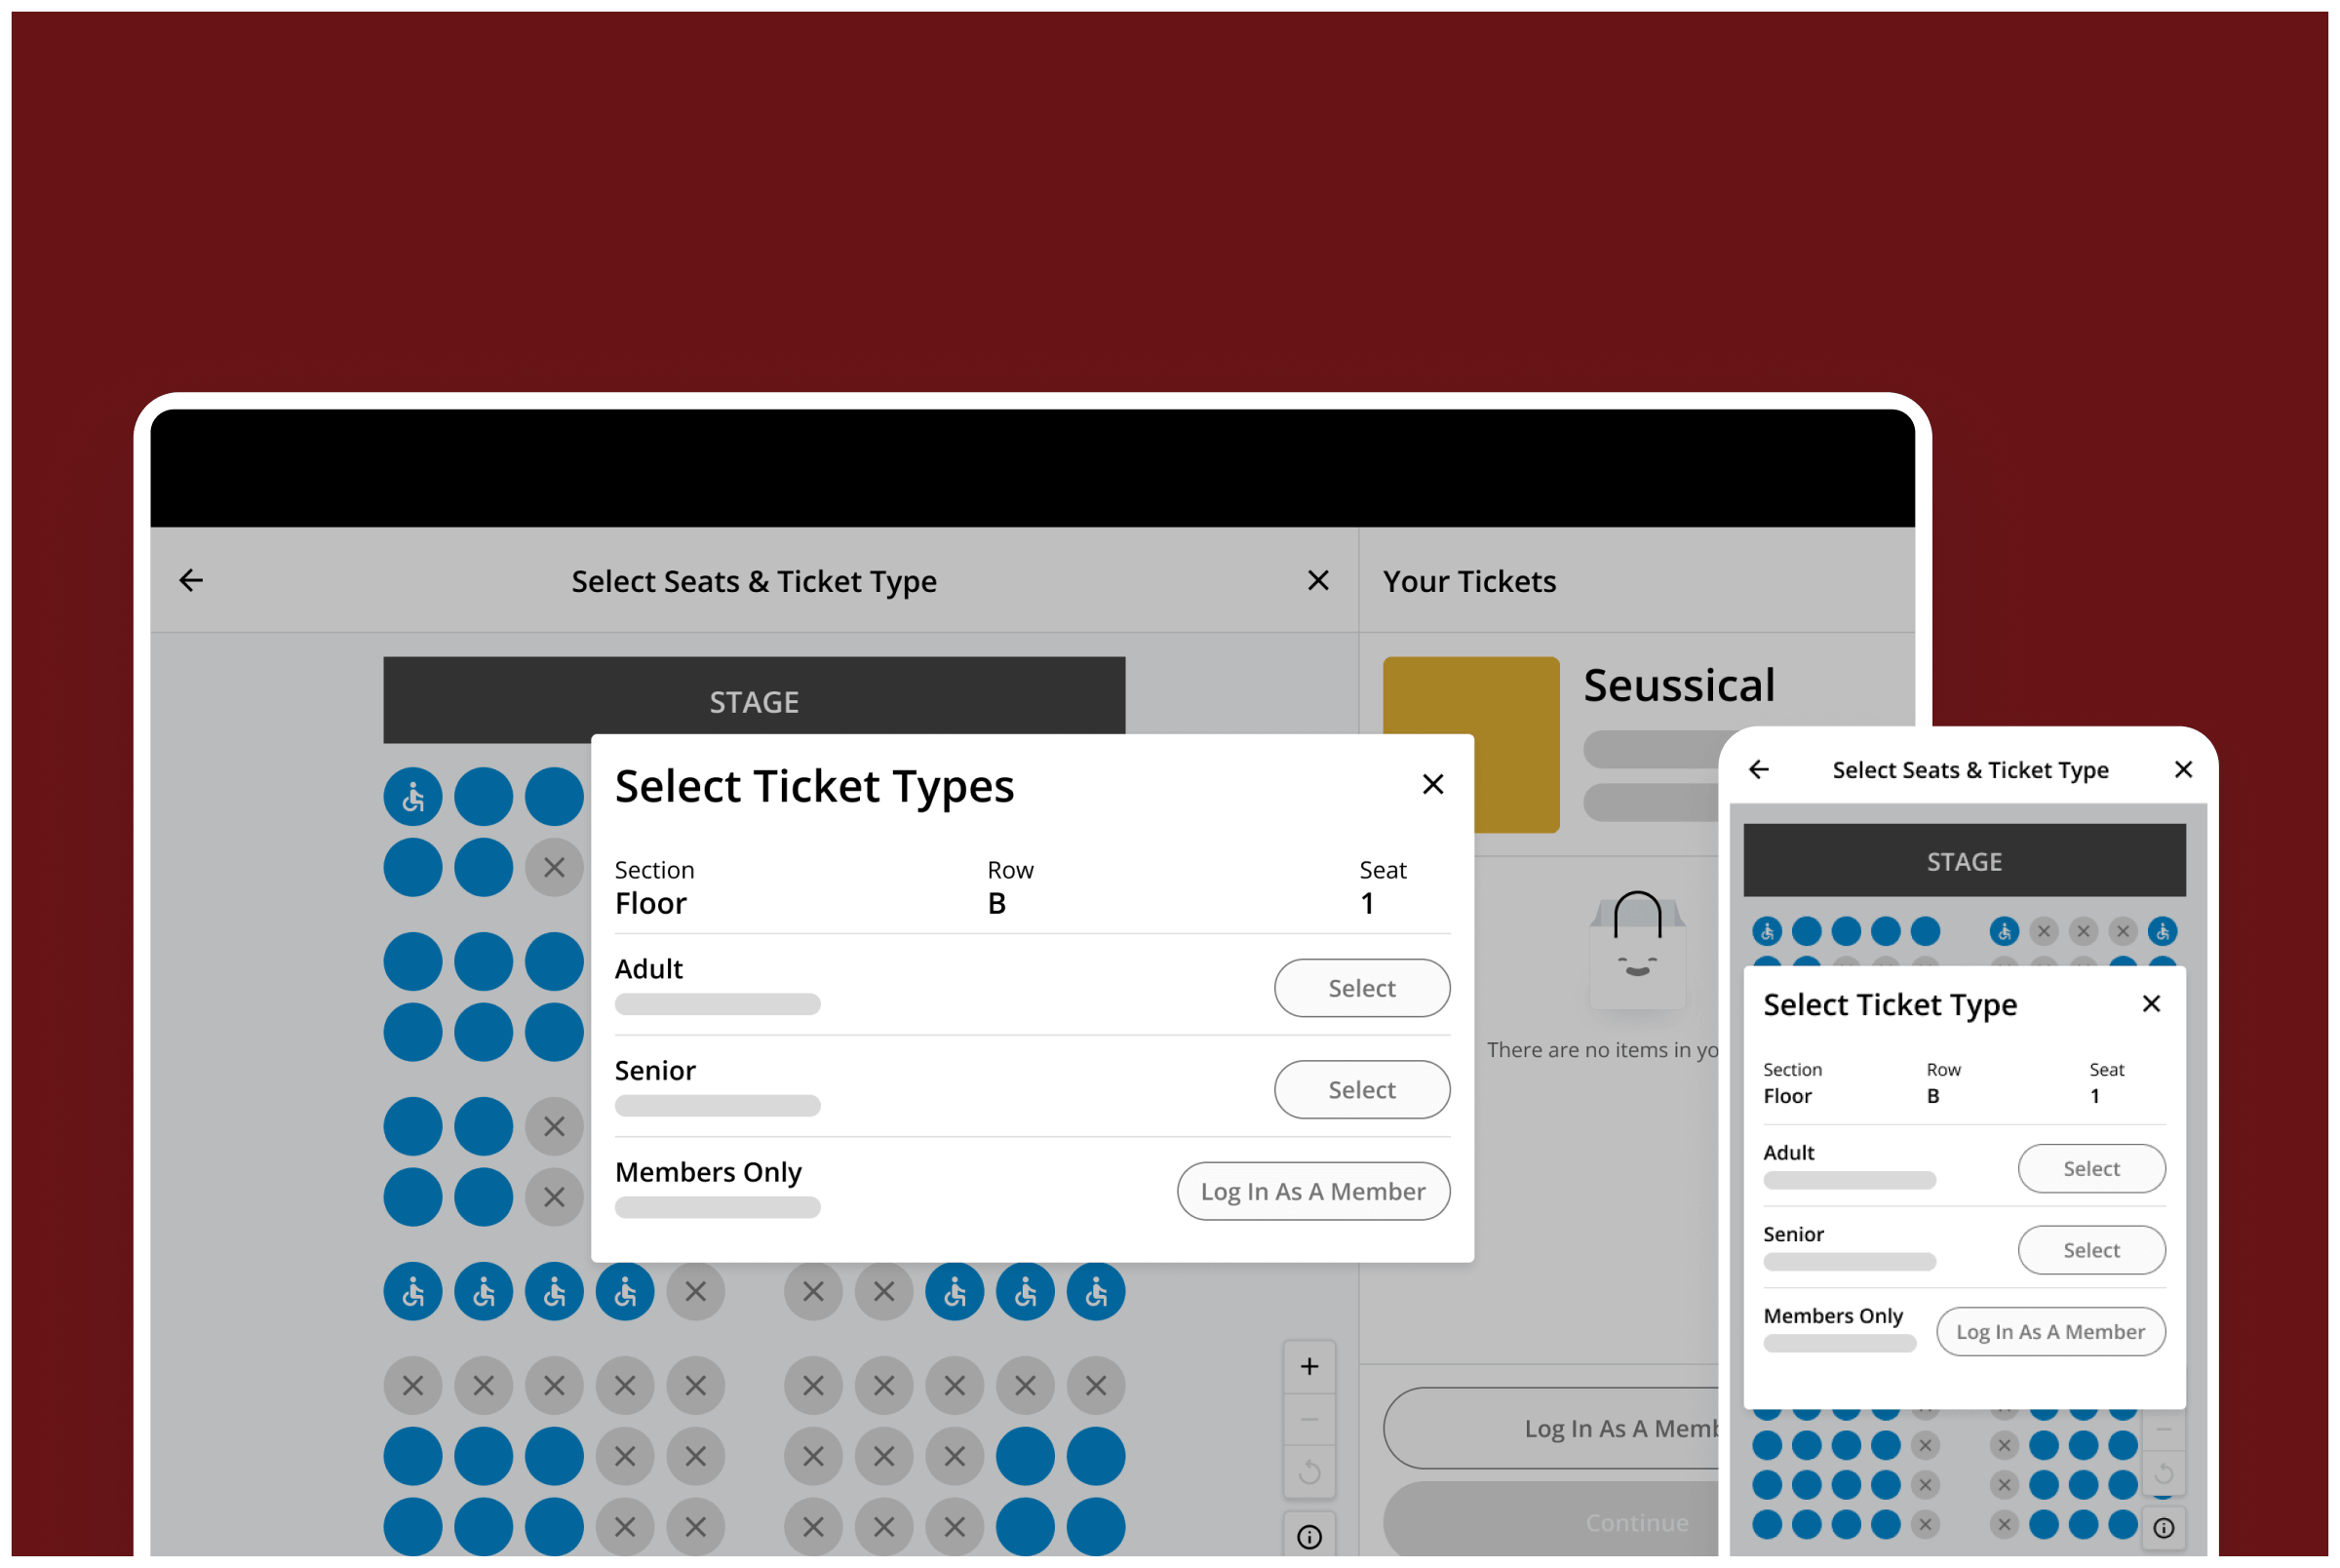Click Log In As A Member under Your Tickets
This screenshot has width=2340, height=1568.
1551,1428
